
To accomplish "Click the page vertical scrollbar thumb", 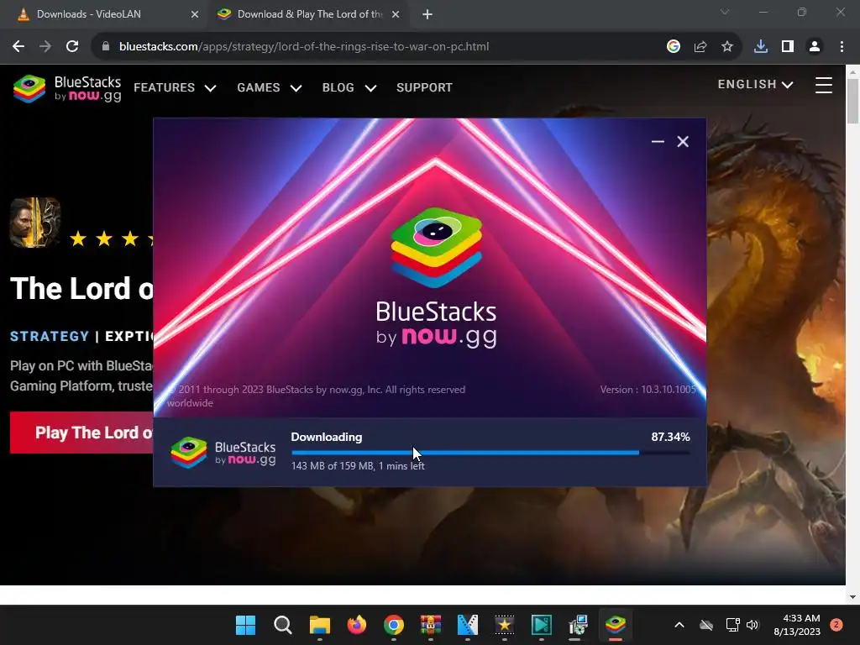I will tap(852, 102).
